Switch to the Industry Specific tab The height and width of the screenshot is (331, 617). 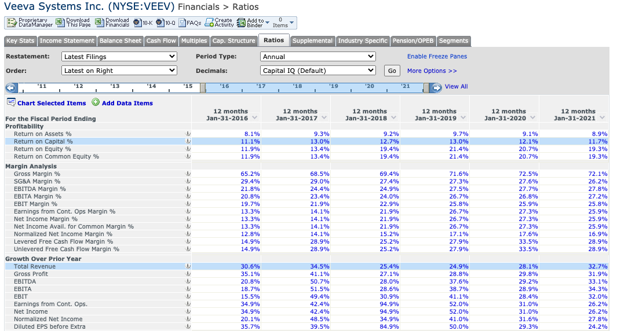coord(363,41)
